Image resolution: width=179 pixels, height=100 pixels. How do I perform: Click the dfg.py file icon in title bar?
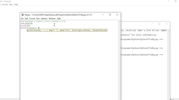pos(22,15)
